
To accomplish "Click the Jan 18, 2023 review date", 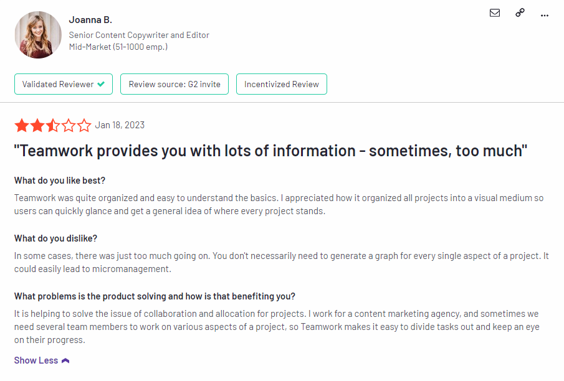I will coord(120,125).
